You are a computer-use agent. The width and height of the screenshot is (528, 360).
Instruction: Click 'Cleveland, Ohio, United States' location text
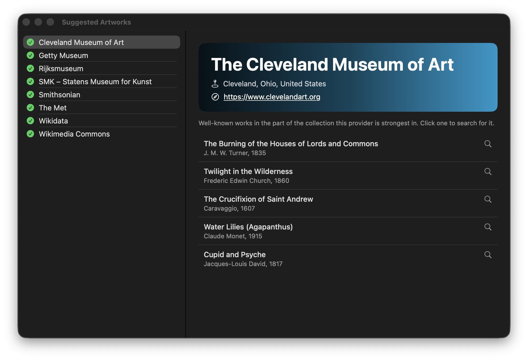[274, 84]
